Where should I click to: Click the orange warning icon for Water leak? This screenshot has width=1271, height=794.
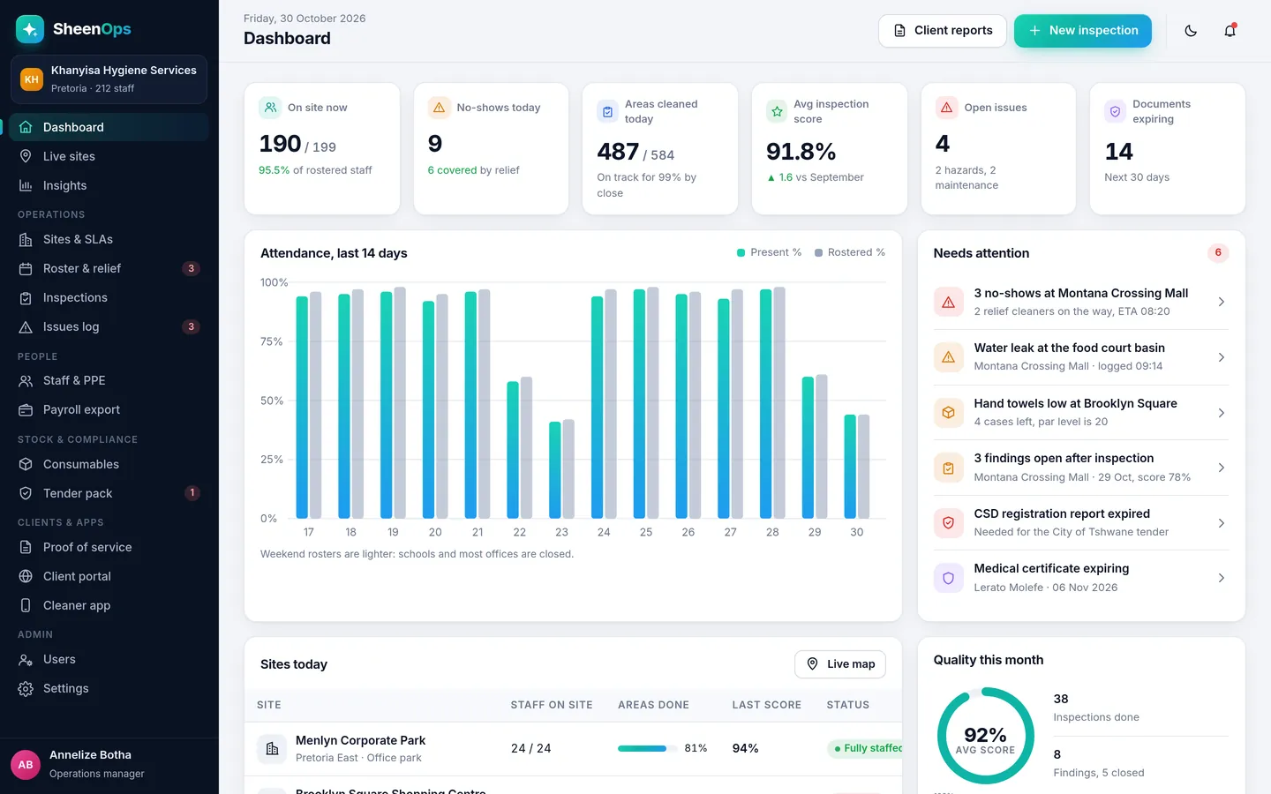[x=948, y=357]
